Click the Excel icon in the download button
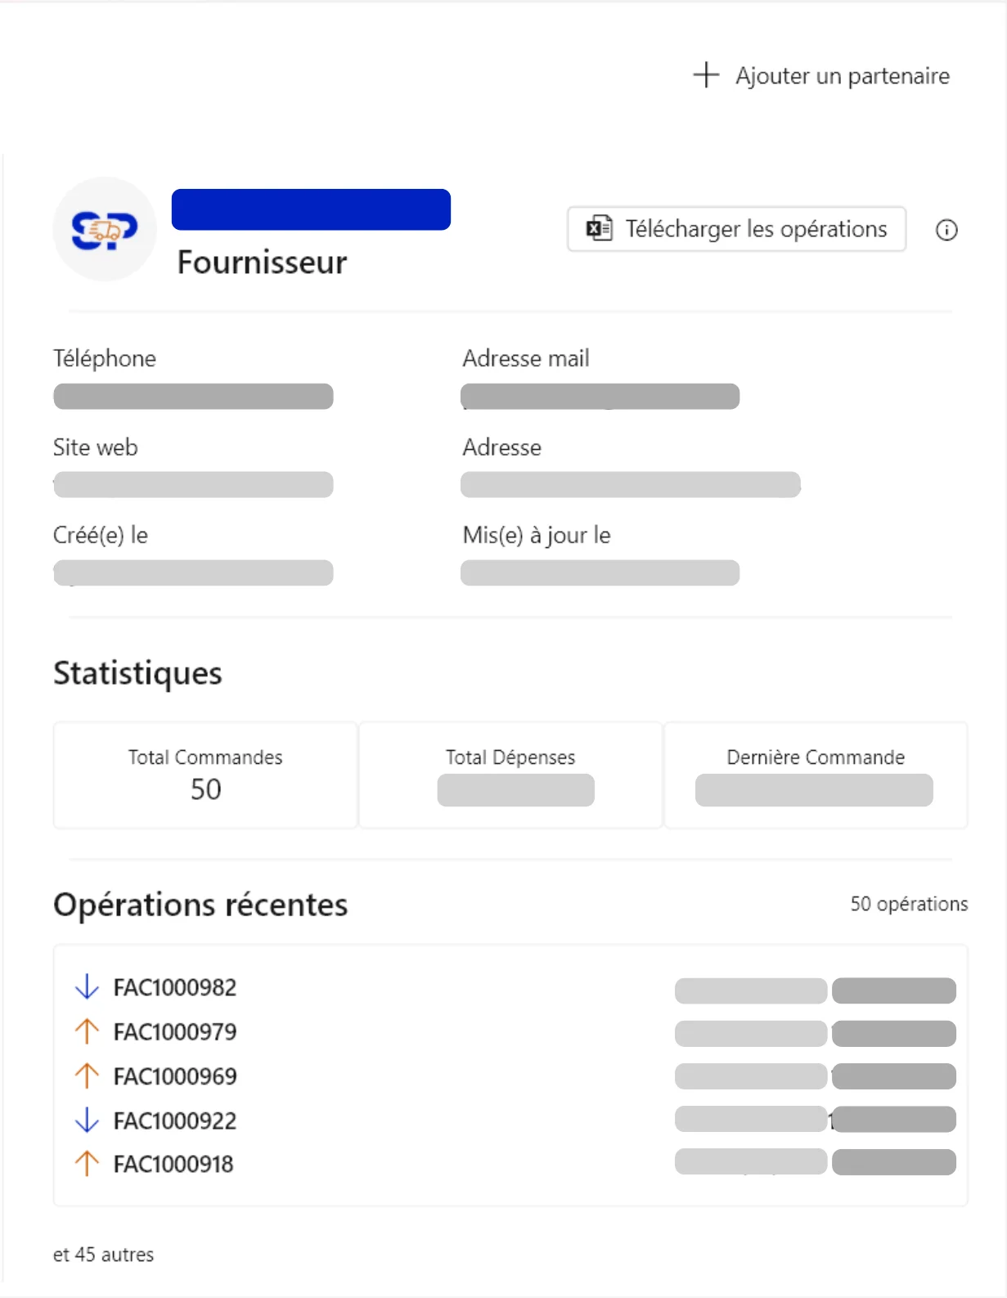 click(599, 229)
